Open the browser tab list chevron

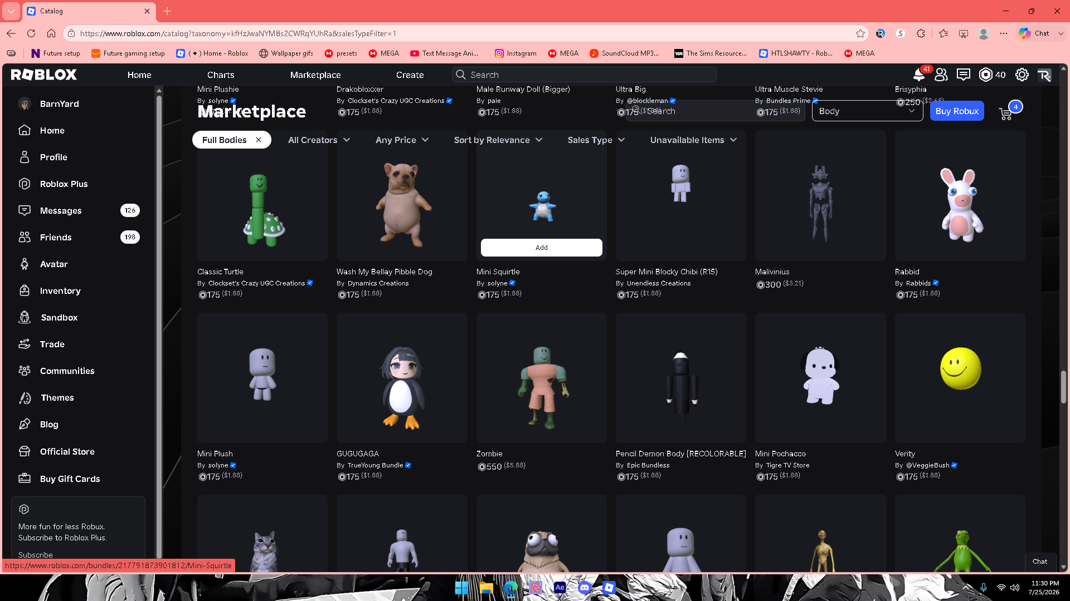pos(11,11)
